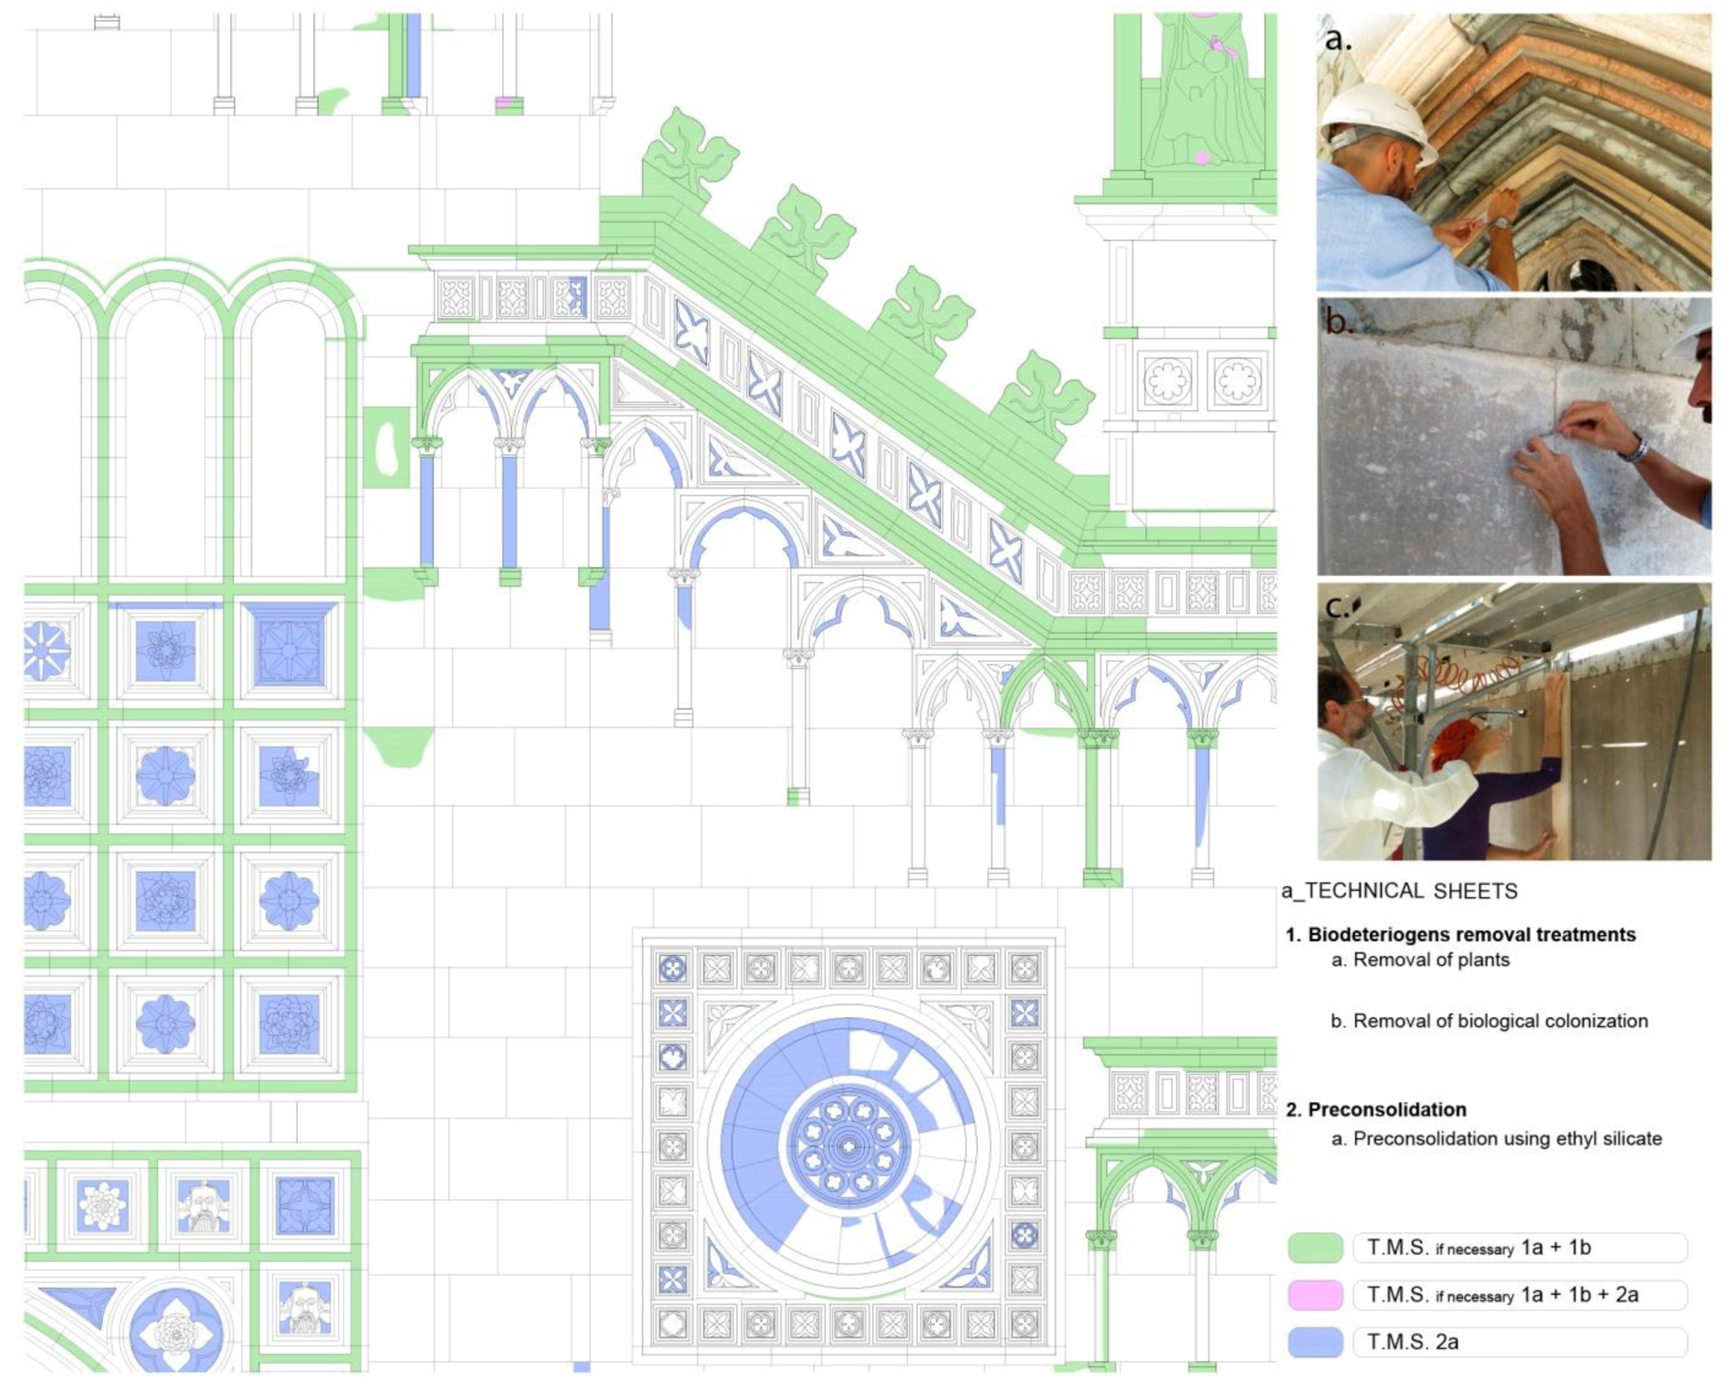Open photo c of scaffolding work

coord(1513,721)
